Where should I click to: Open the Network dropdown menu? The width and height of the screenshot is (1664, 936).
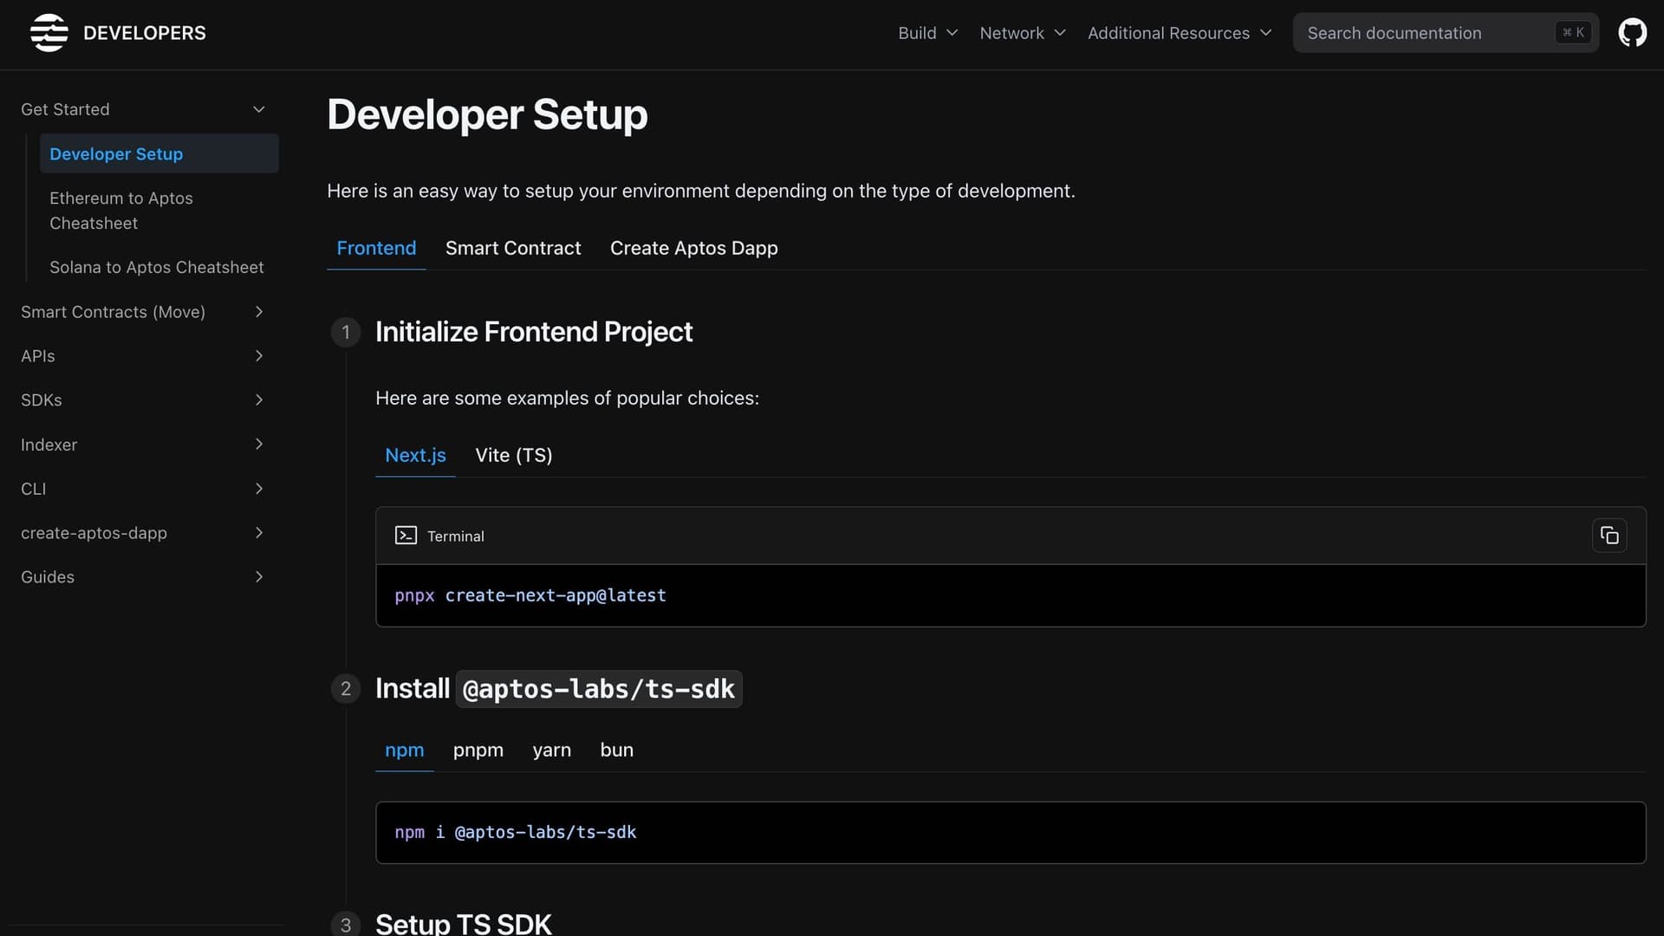click(x=1023, y=33)
